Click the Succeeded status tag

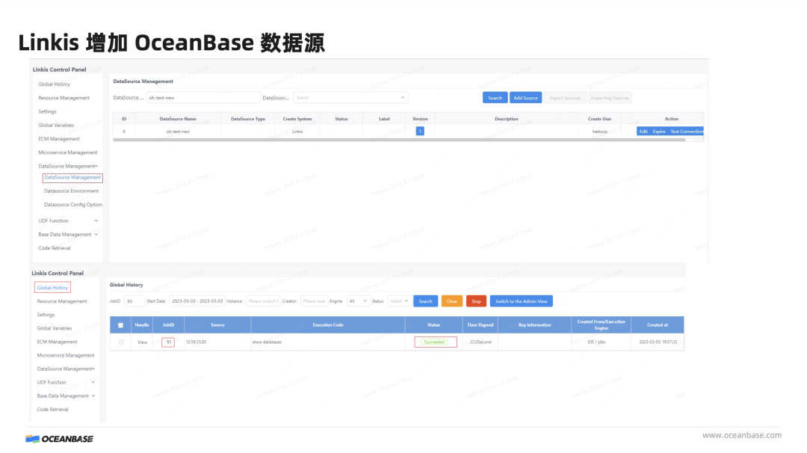pos(434,342)
